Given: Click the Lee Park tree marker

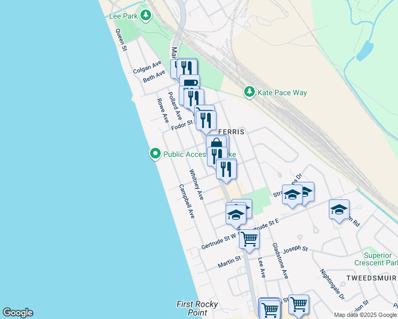Looking at the screenshot, I should pyautogui.click(x=146, y=15).
